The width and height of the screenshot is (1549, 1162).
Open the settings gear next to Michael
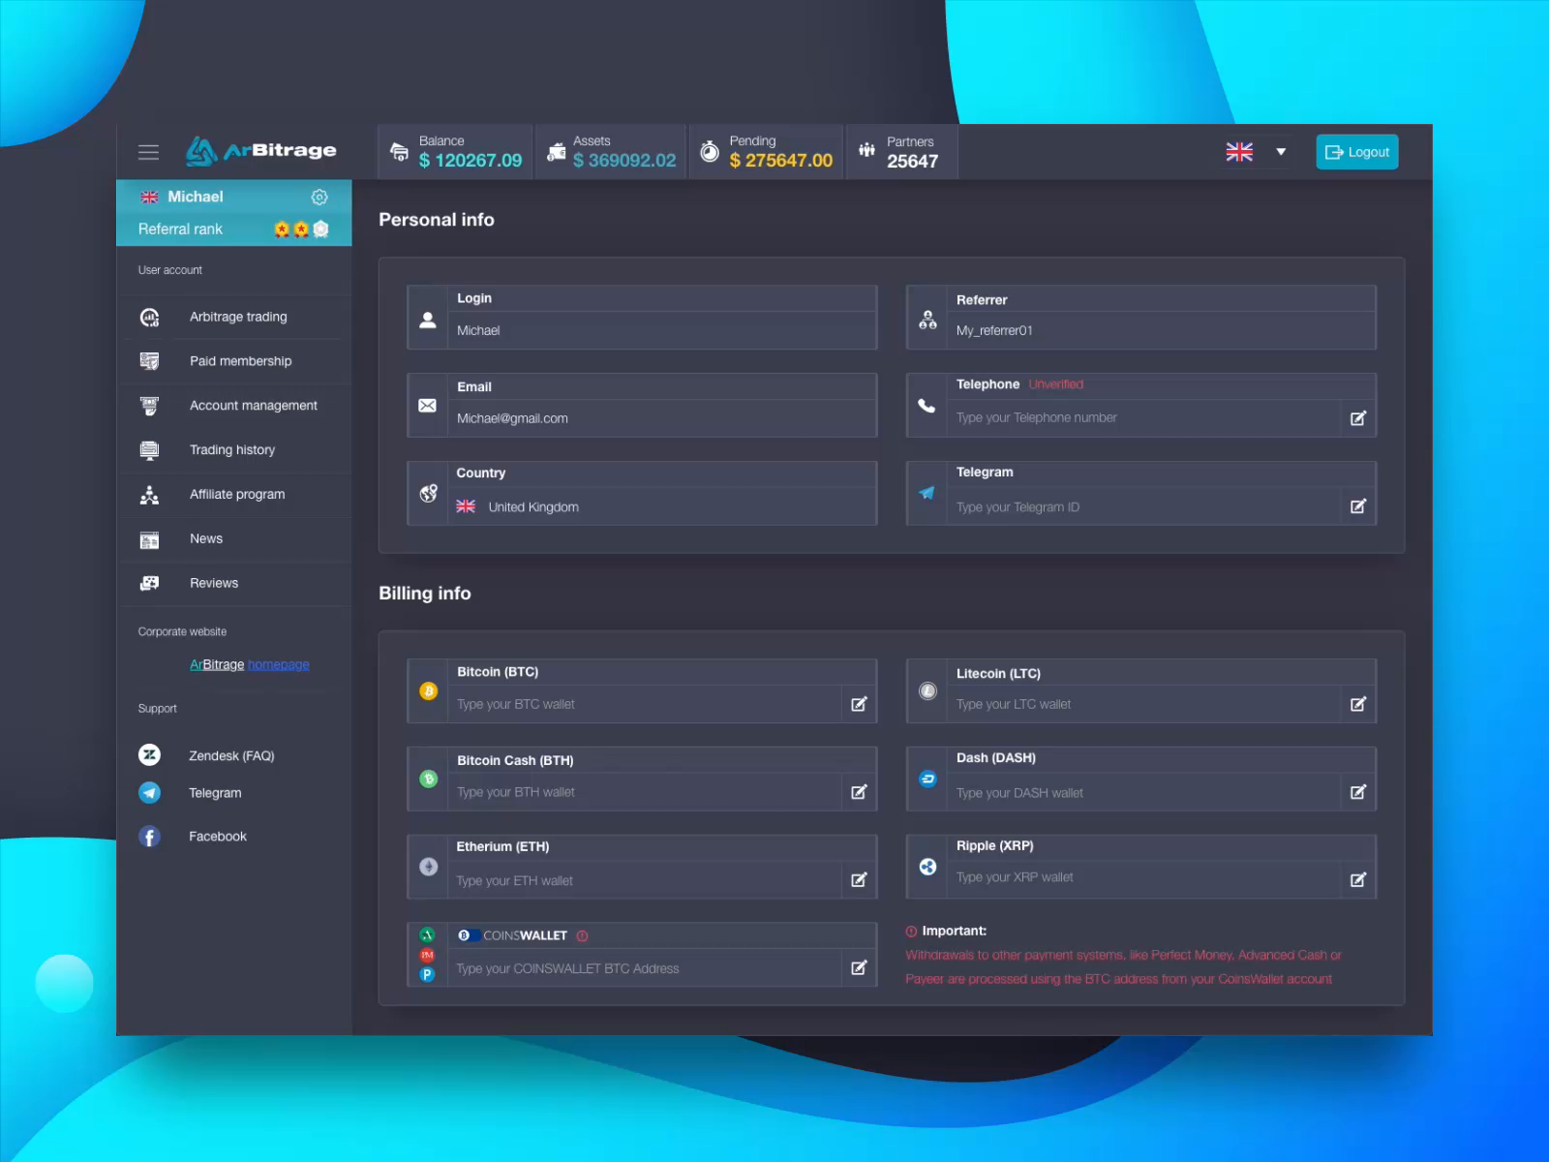click(x=319, y=197)
